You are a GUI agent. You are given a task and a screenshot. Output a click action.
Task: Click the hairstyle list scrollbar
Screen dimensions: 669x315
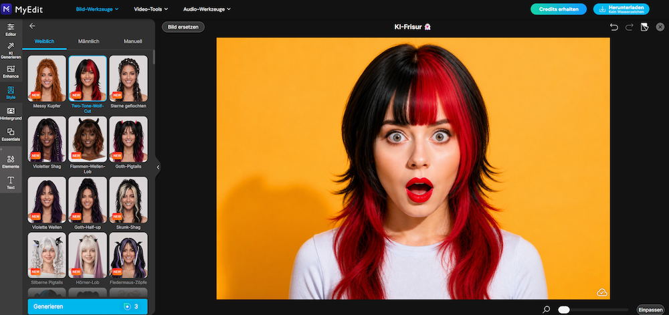(x=153, y=57)
